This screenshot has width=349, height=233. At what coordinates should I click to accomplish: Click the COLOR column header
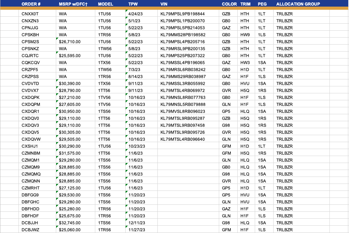229,4
